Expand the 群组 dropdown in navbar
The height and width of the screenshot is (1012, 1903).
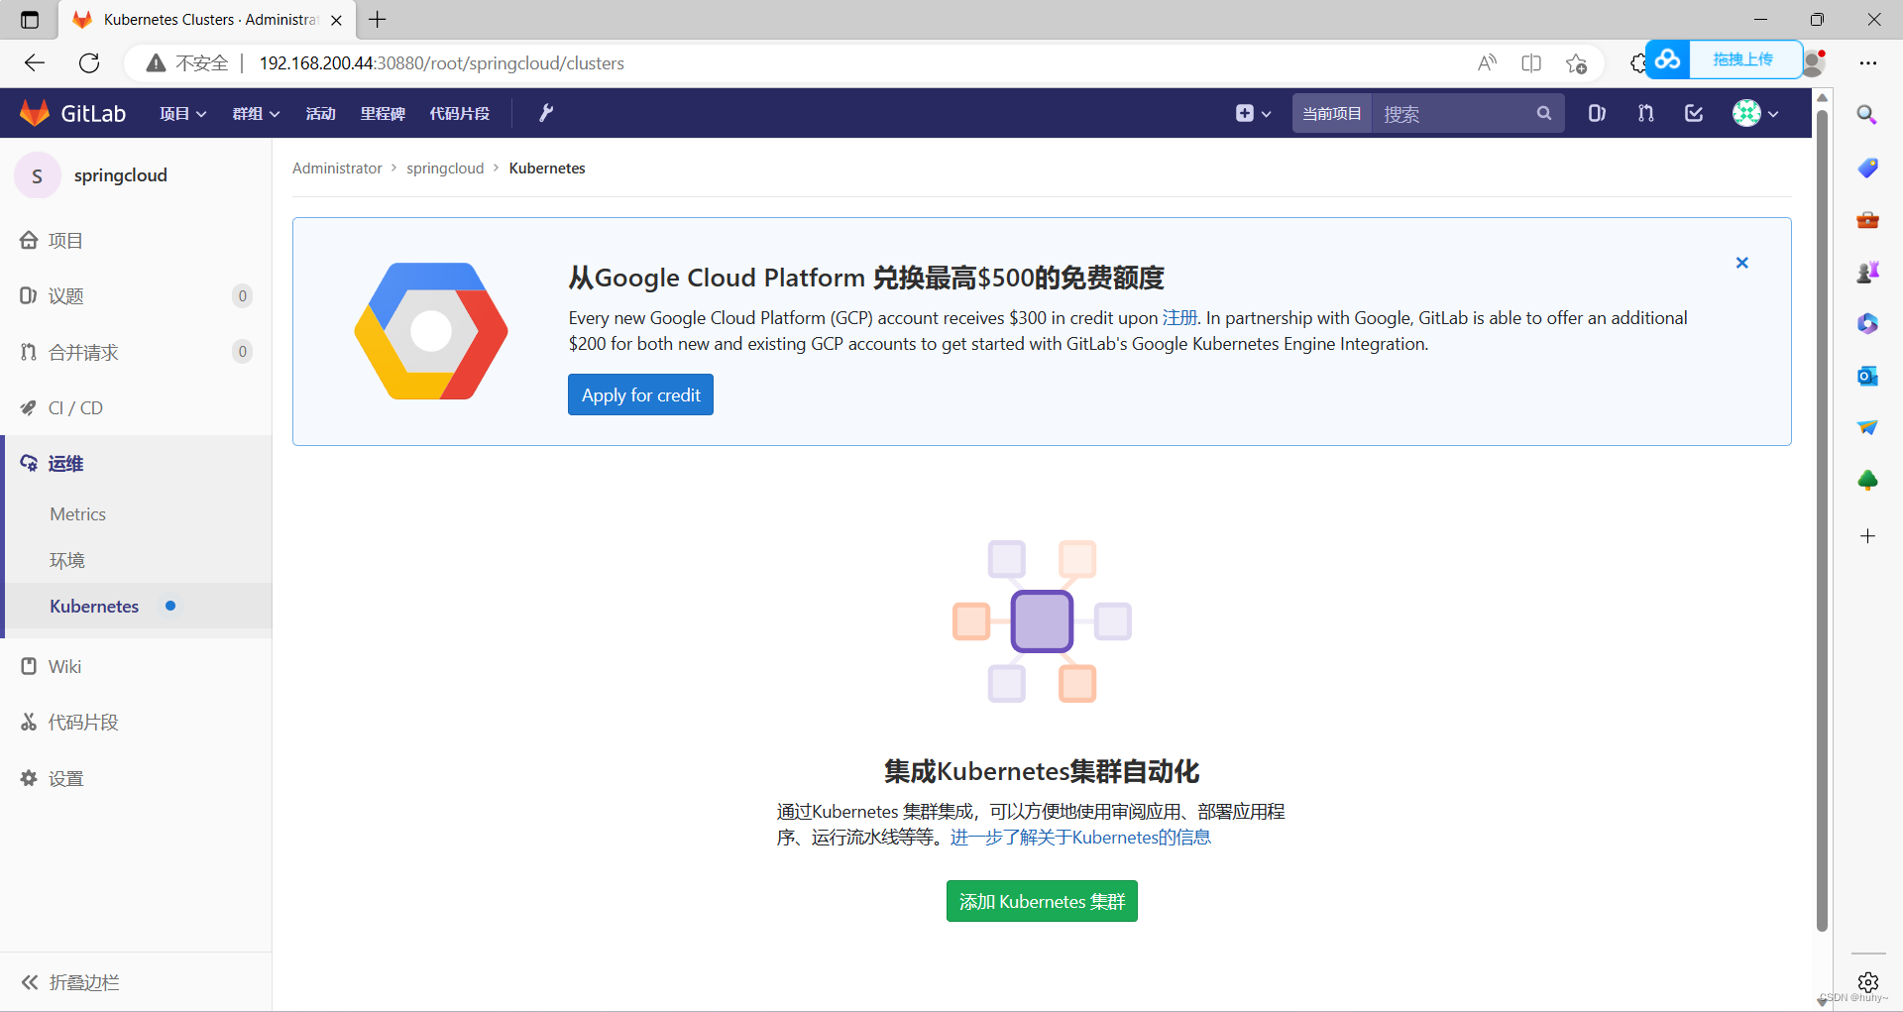pos(256,114)
